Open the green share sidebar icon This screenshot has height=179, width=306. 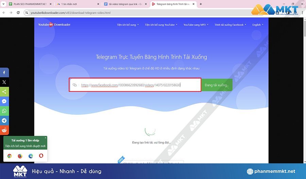click(x=4, y=92)
